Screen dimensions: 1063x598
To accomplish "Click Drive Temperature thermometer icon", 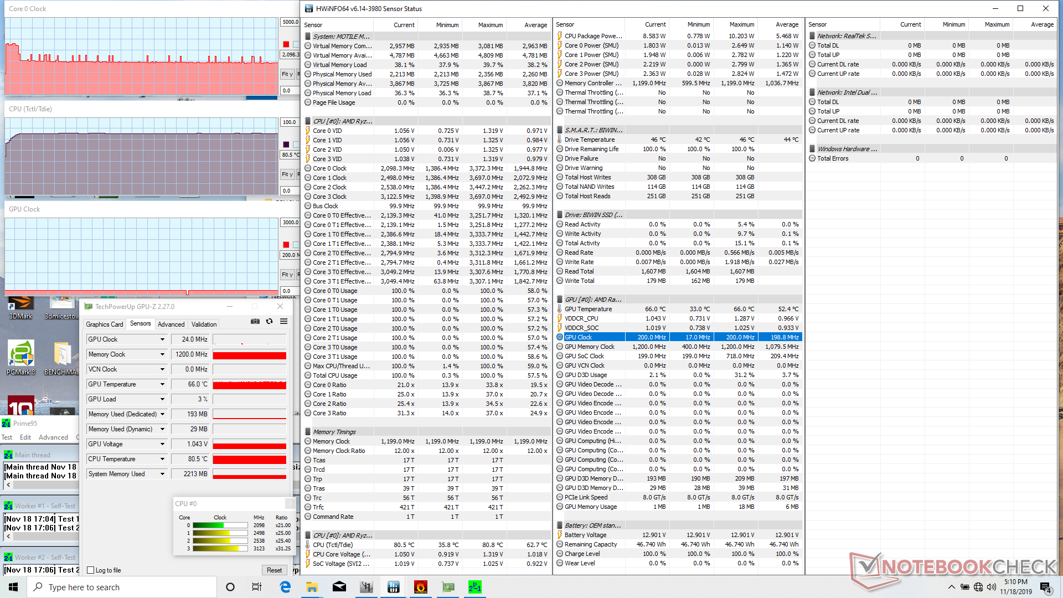I will tap(560, 140).
